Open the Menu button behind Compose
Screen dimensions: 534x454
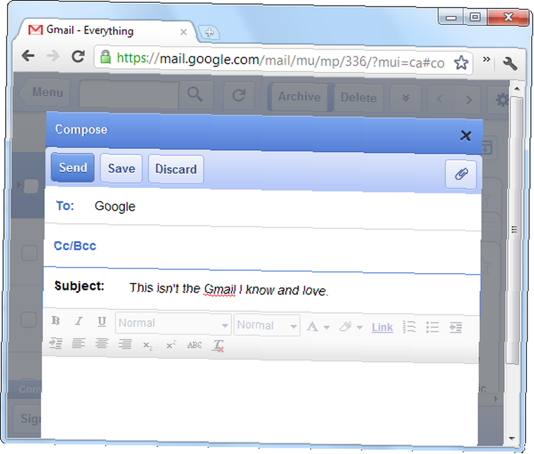45,92
